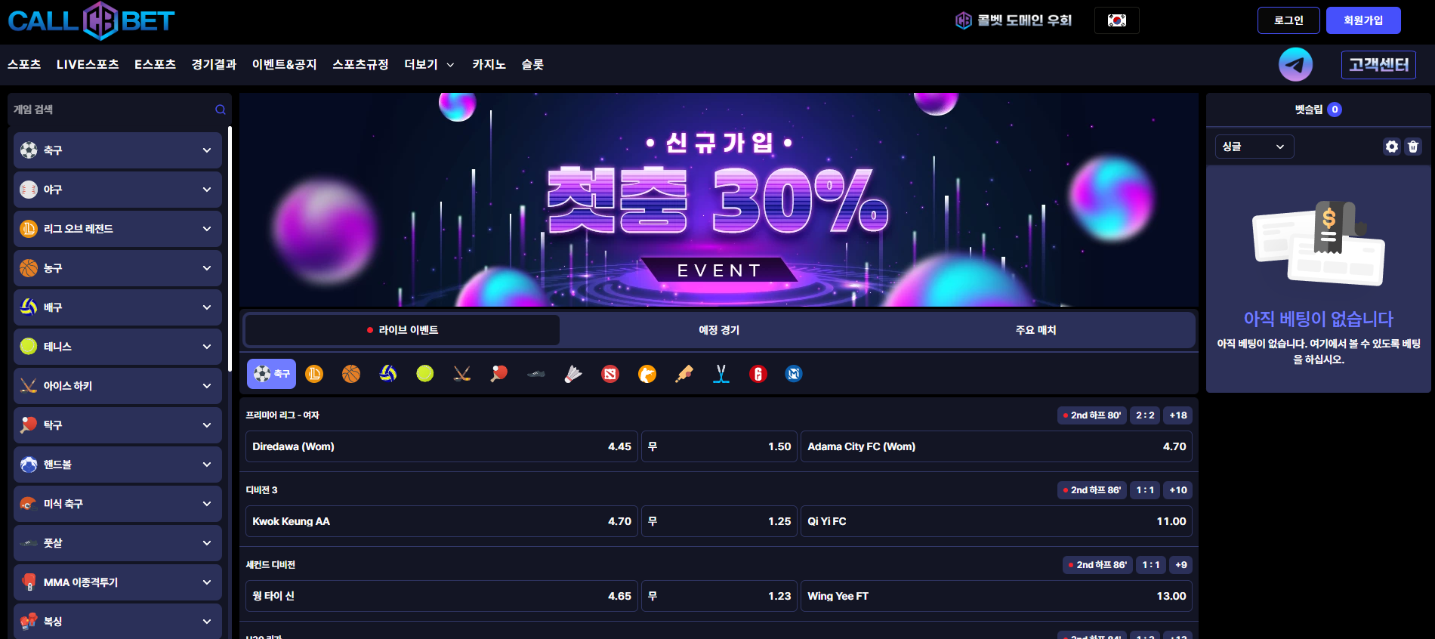The height and width of the screenshot is (639, 1435).
Task: Choose the badminton shuttlecock icon
Action: pyautogui.click(x=573, y=374)
